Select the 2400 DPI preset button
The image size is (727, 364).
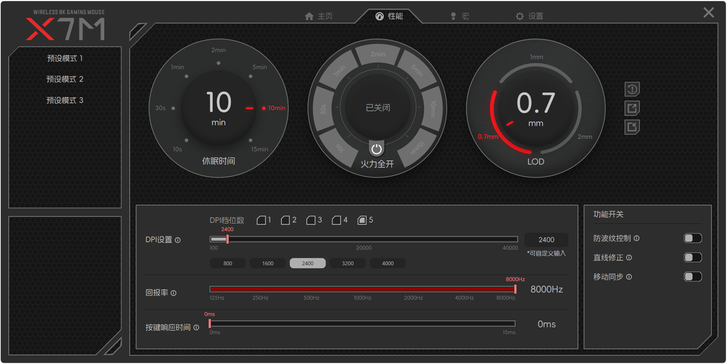click(308, 263)
